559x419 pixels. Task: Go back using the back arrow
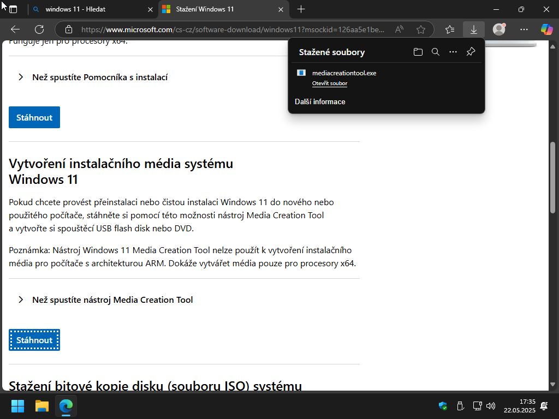click(15, 29)
